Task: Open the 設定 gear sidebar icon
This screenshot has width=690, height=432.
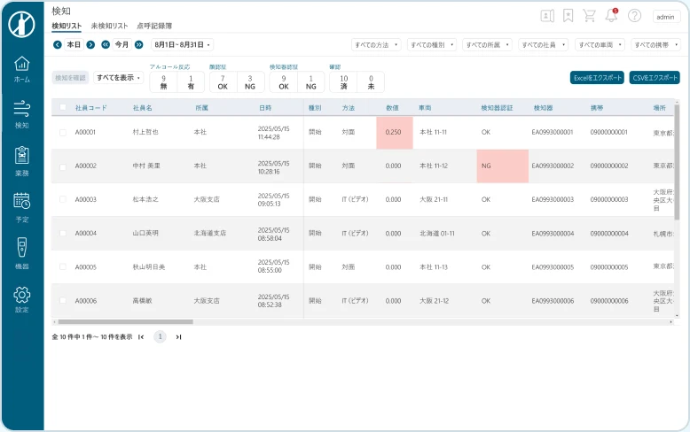Action: click(x=21, y=300)
